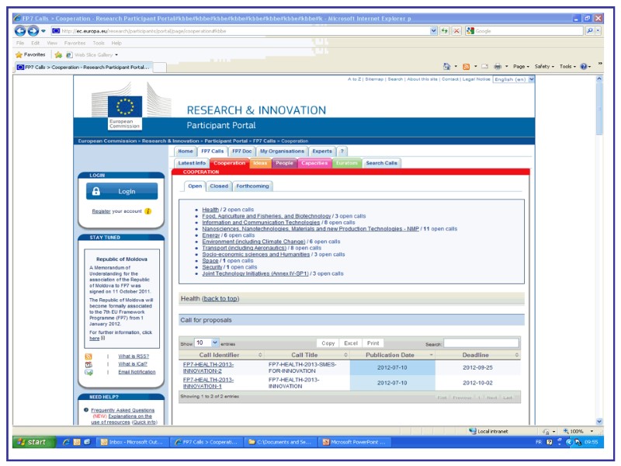Click the blue Login button
This screenshot has height=466, width=621.
click(122, 191)
